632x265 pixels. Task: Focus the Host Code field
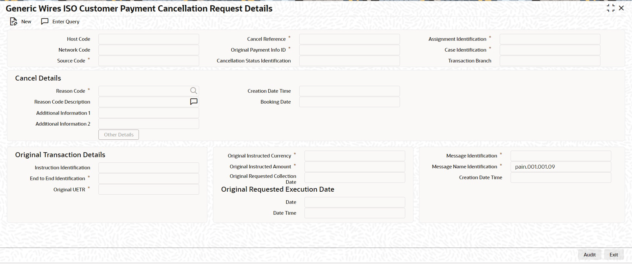(x=149, y=39)
